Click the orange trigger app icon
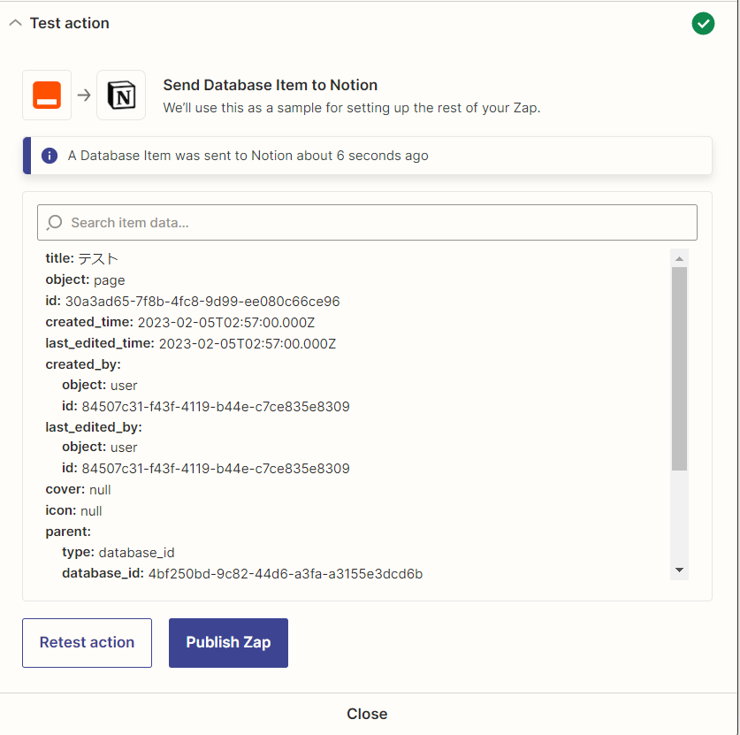Viewport: 740px width, 735px height. pyautogui.click(x=47, y=95)
